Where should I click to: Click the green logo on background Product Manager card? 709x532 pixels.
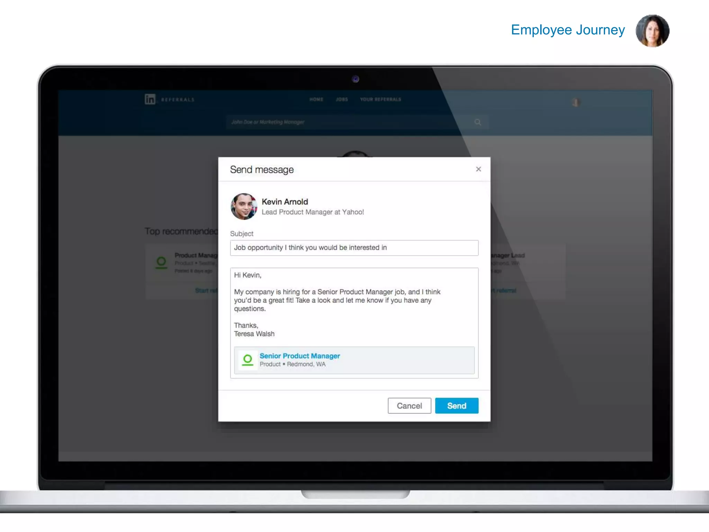click(161, 263)
